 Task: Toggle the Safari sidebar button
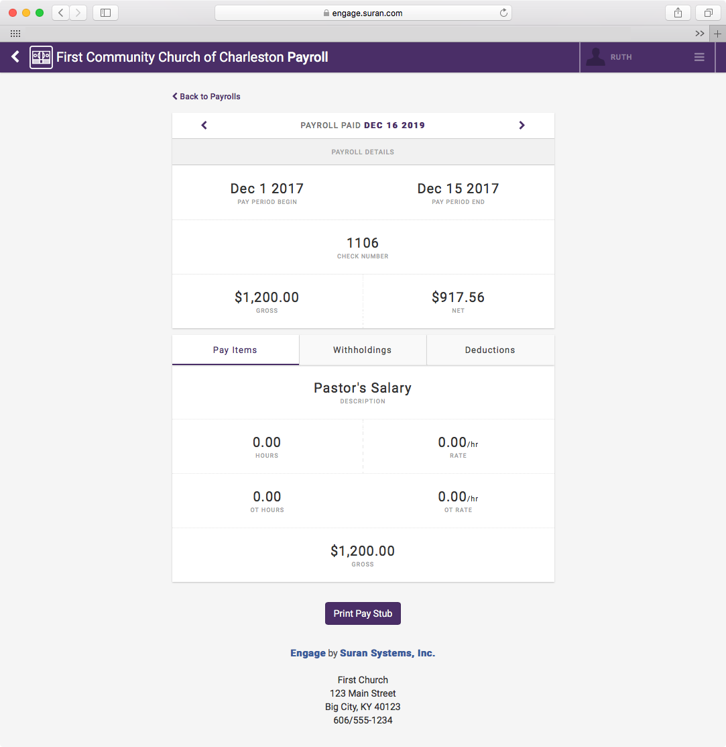[105, 13]
